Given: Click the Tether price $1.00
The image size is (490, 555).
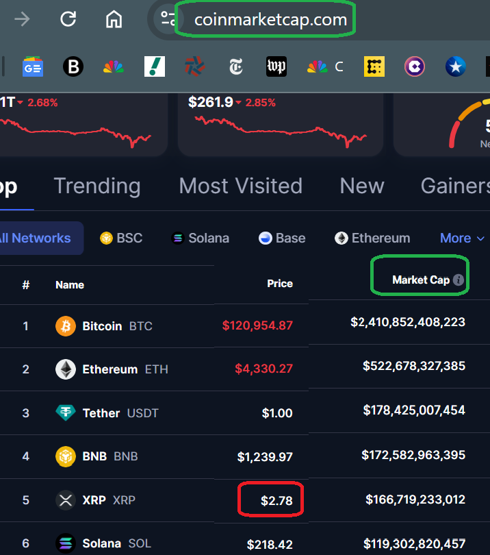Looking at the screenshot, I should pyautogui.click(x=277, y=413).
